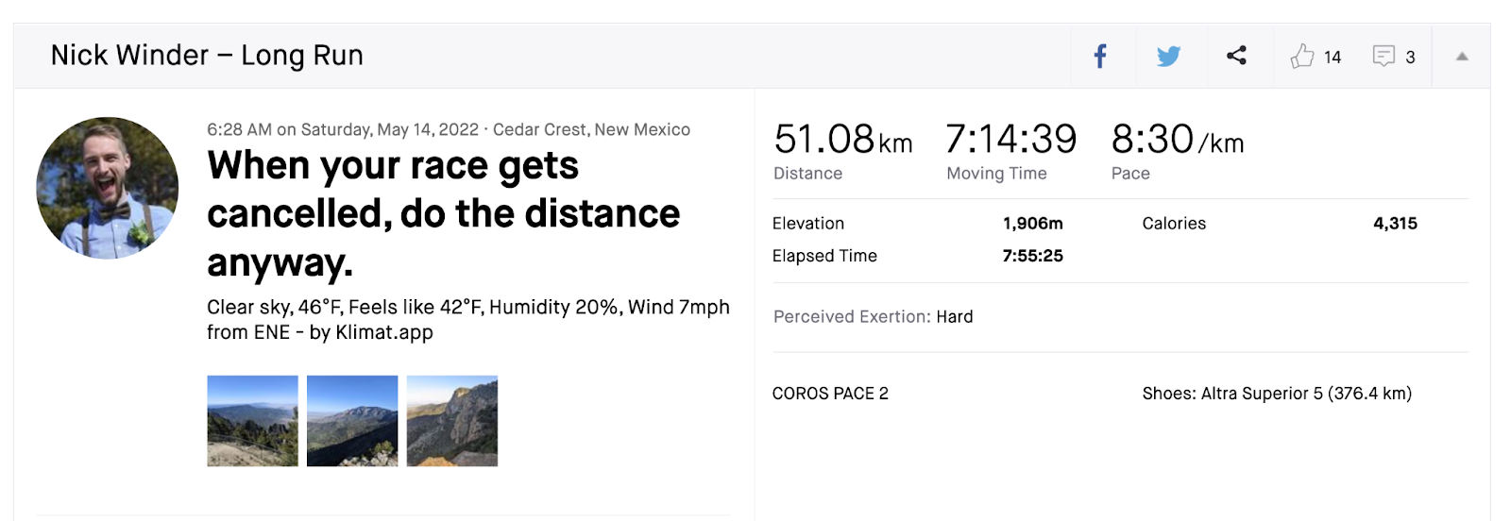The width and height of the screenshot is (1511, 521).
Task: View the 3 comments count
Action: click(x=1410, y=58)
